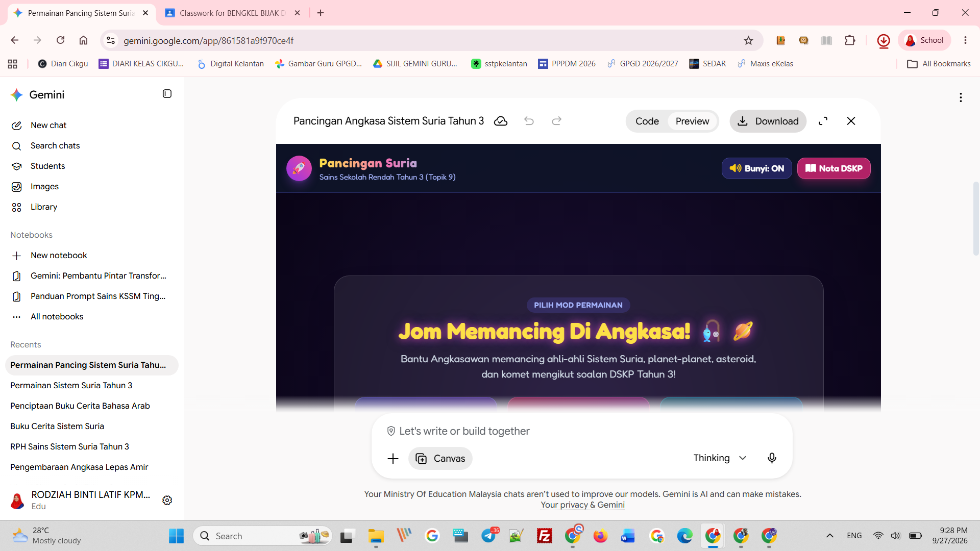
Task: Open New chat in the sidebar
Action: [x=92, y=126]
